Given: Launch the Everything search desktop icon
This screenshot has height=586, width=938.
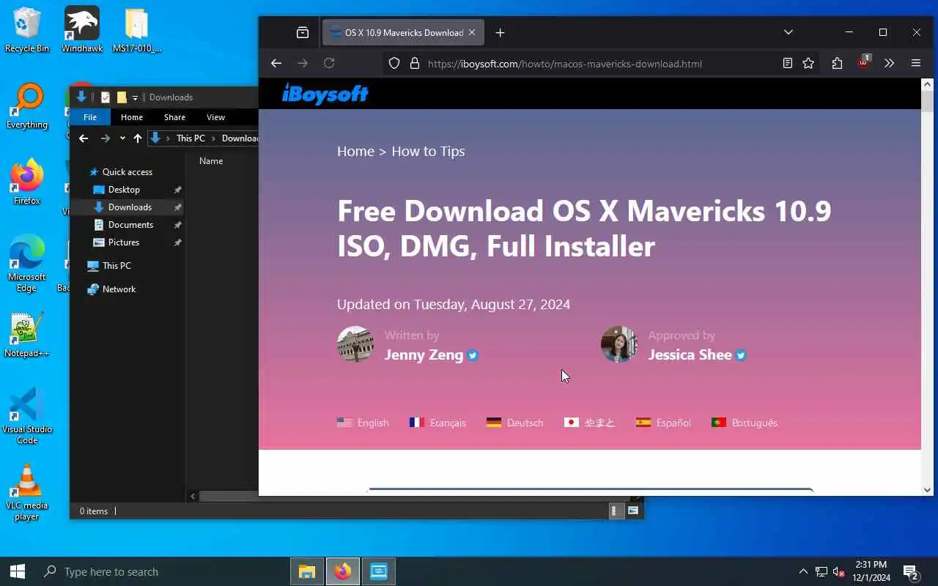Looking at the screenshot, I should point(27,107).
